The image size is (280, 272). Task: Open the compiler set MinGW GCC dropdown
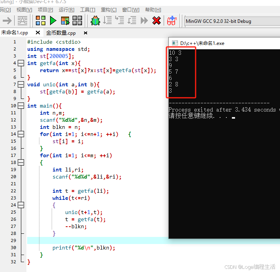tap(232, 21)
